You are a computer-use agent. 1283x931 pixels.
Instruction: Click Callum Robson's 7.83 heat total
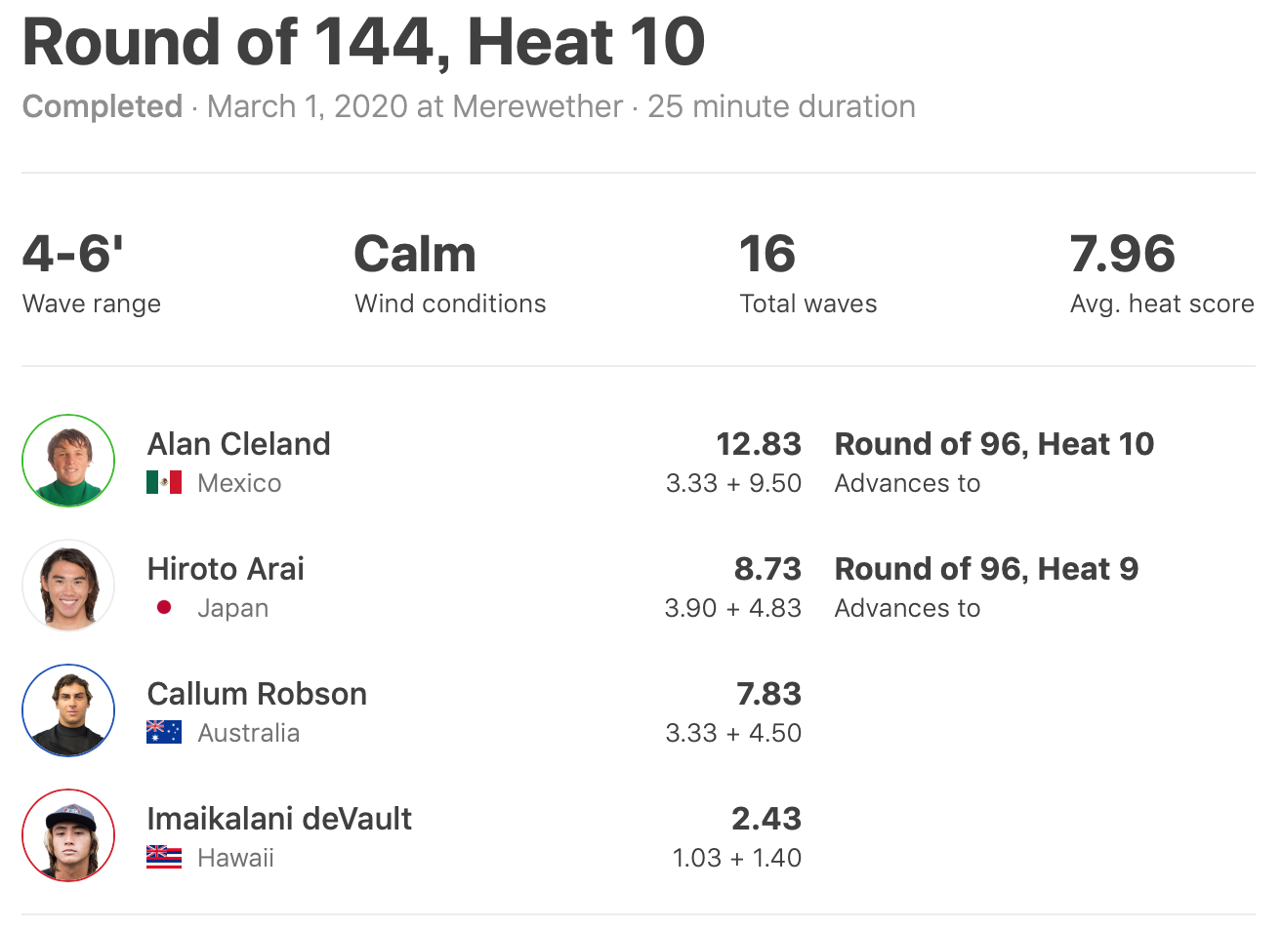point(768,694)
